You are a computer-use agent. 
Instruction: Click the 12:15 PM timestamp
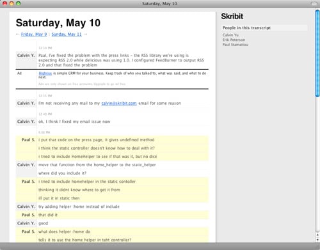[45, 96]
